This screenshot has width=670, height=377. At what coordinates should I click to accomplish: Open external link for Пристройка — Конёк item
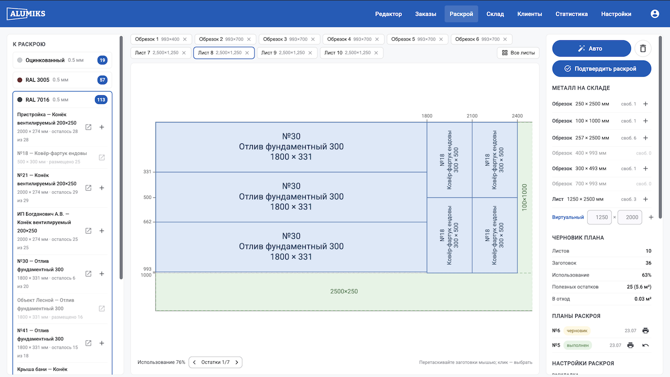tap(88, 127)
